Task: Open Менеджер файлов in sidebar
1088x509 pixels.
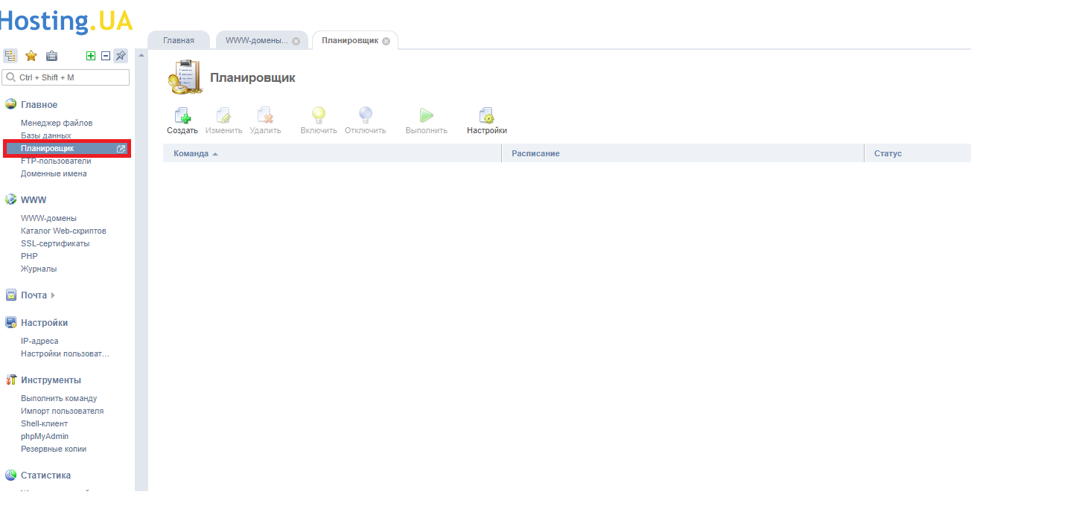Action: pyautogui.click(x=57, y=123)
